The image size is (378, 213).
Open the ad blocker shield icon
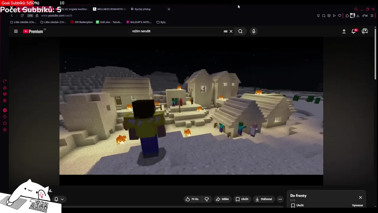pyautogui.click(x=329, y=16)
